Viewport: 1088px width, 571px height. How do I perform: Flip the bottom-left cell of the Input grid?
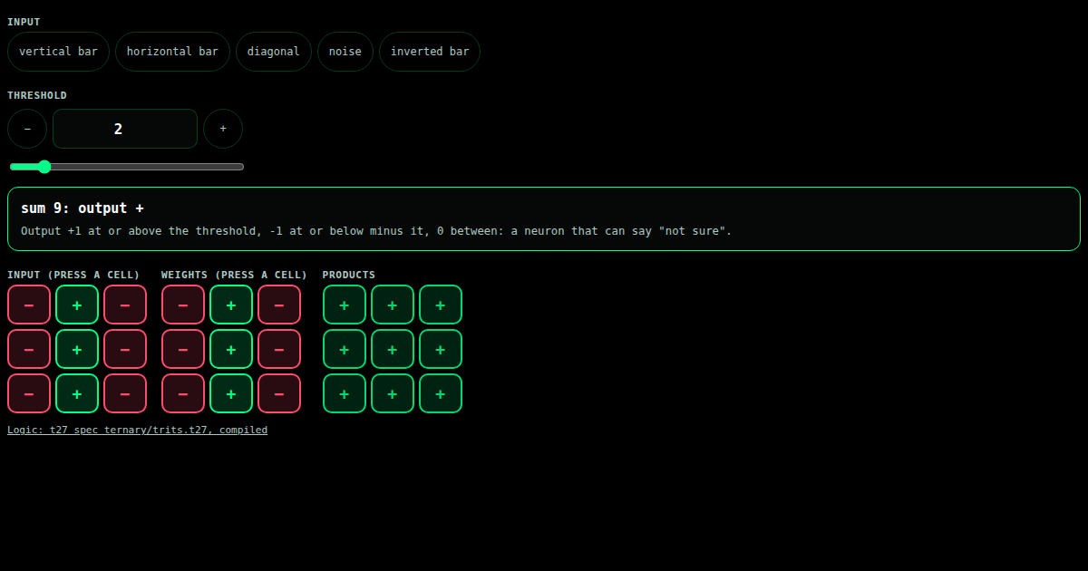29,393
